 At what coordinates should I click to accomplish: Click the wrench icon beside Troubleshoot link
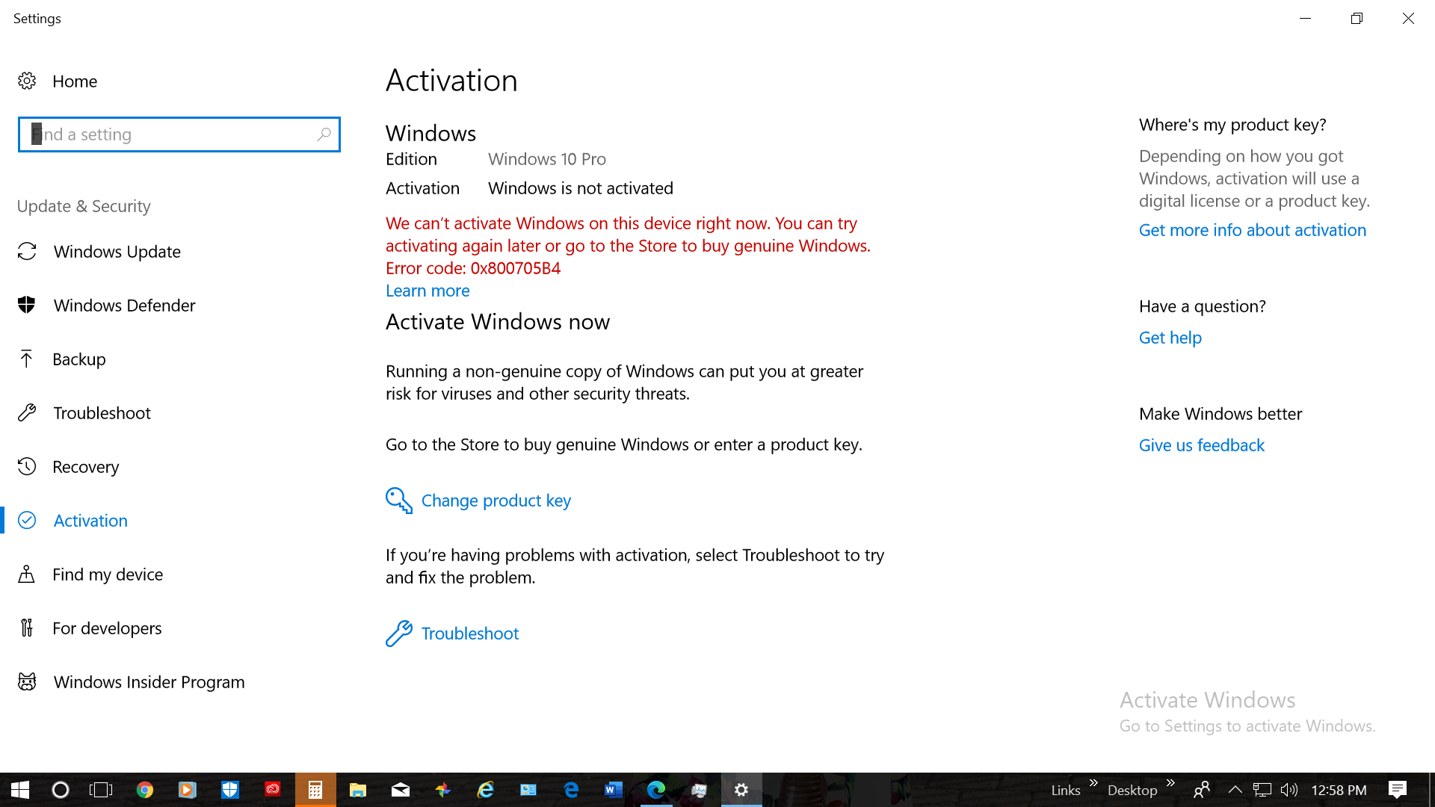399,634
